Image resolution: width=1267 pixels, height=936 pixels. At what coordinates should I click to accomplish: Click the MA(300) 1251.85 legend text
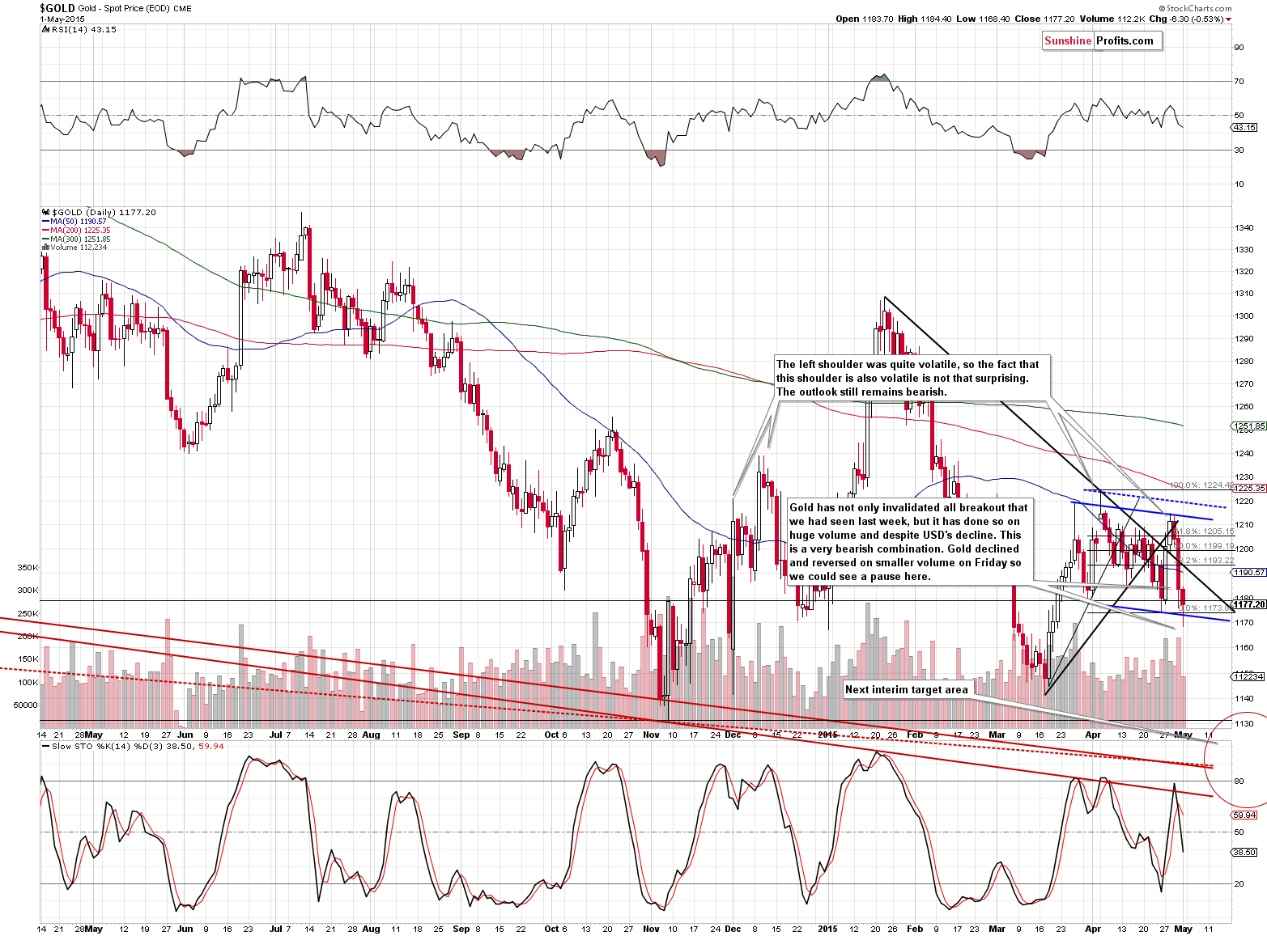(x=81, y=239)
